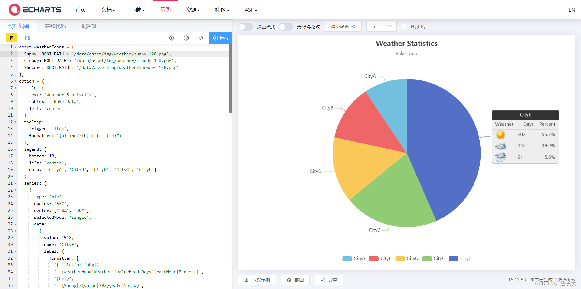Open the ASF dropdown menu
Image resolution: width=581 pixels, height=289 pixels.
pos(251,10)
